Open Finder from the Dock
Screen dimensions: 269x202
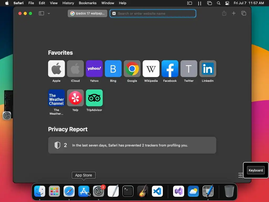coord(40,191)
